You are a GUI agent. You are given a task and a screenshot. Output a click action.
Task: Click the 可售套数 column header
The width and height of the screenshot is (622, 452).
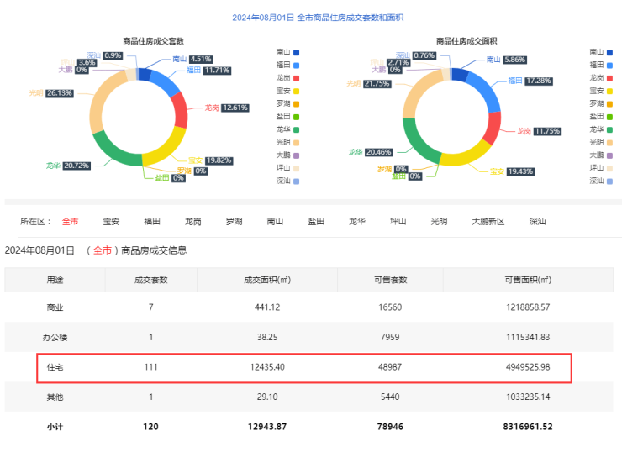click(390, 280)
